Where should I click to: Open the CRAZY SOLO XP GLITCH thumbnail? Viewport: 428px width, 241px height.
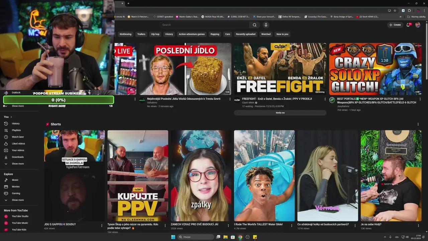pos(375,69)
